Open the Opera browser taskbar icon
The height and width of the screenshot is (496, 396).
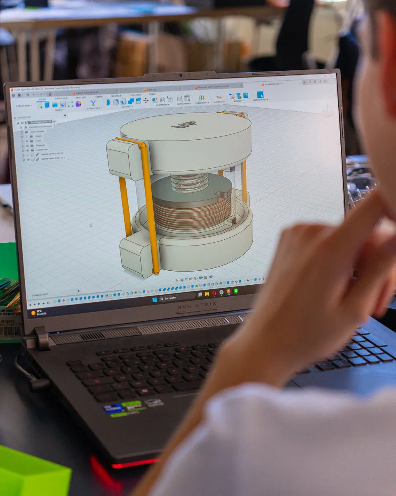click(x=214, y=293)
